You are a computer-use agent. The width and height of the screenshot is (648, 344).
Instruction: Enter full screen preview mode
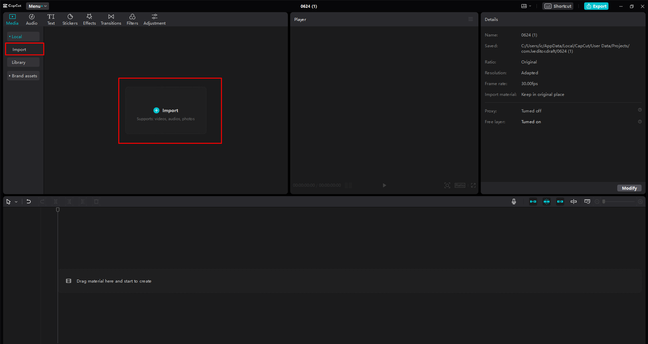tap(473, 186)
